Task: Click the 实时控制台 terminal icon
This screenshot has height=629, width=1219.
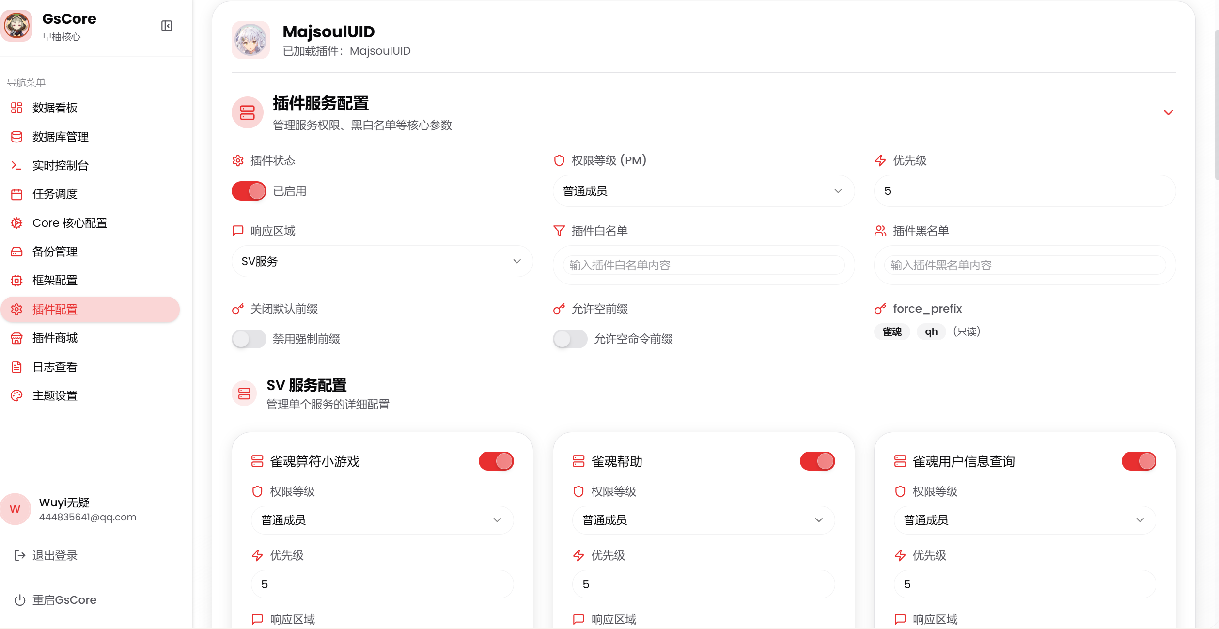Action: [16, 165]
